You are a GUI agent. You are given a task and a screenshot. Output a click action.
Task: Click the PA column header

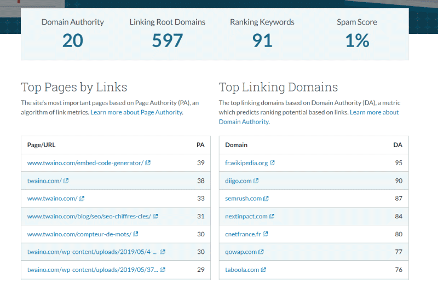coord(200,145)
